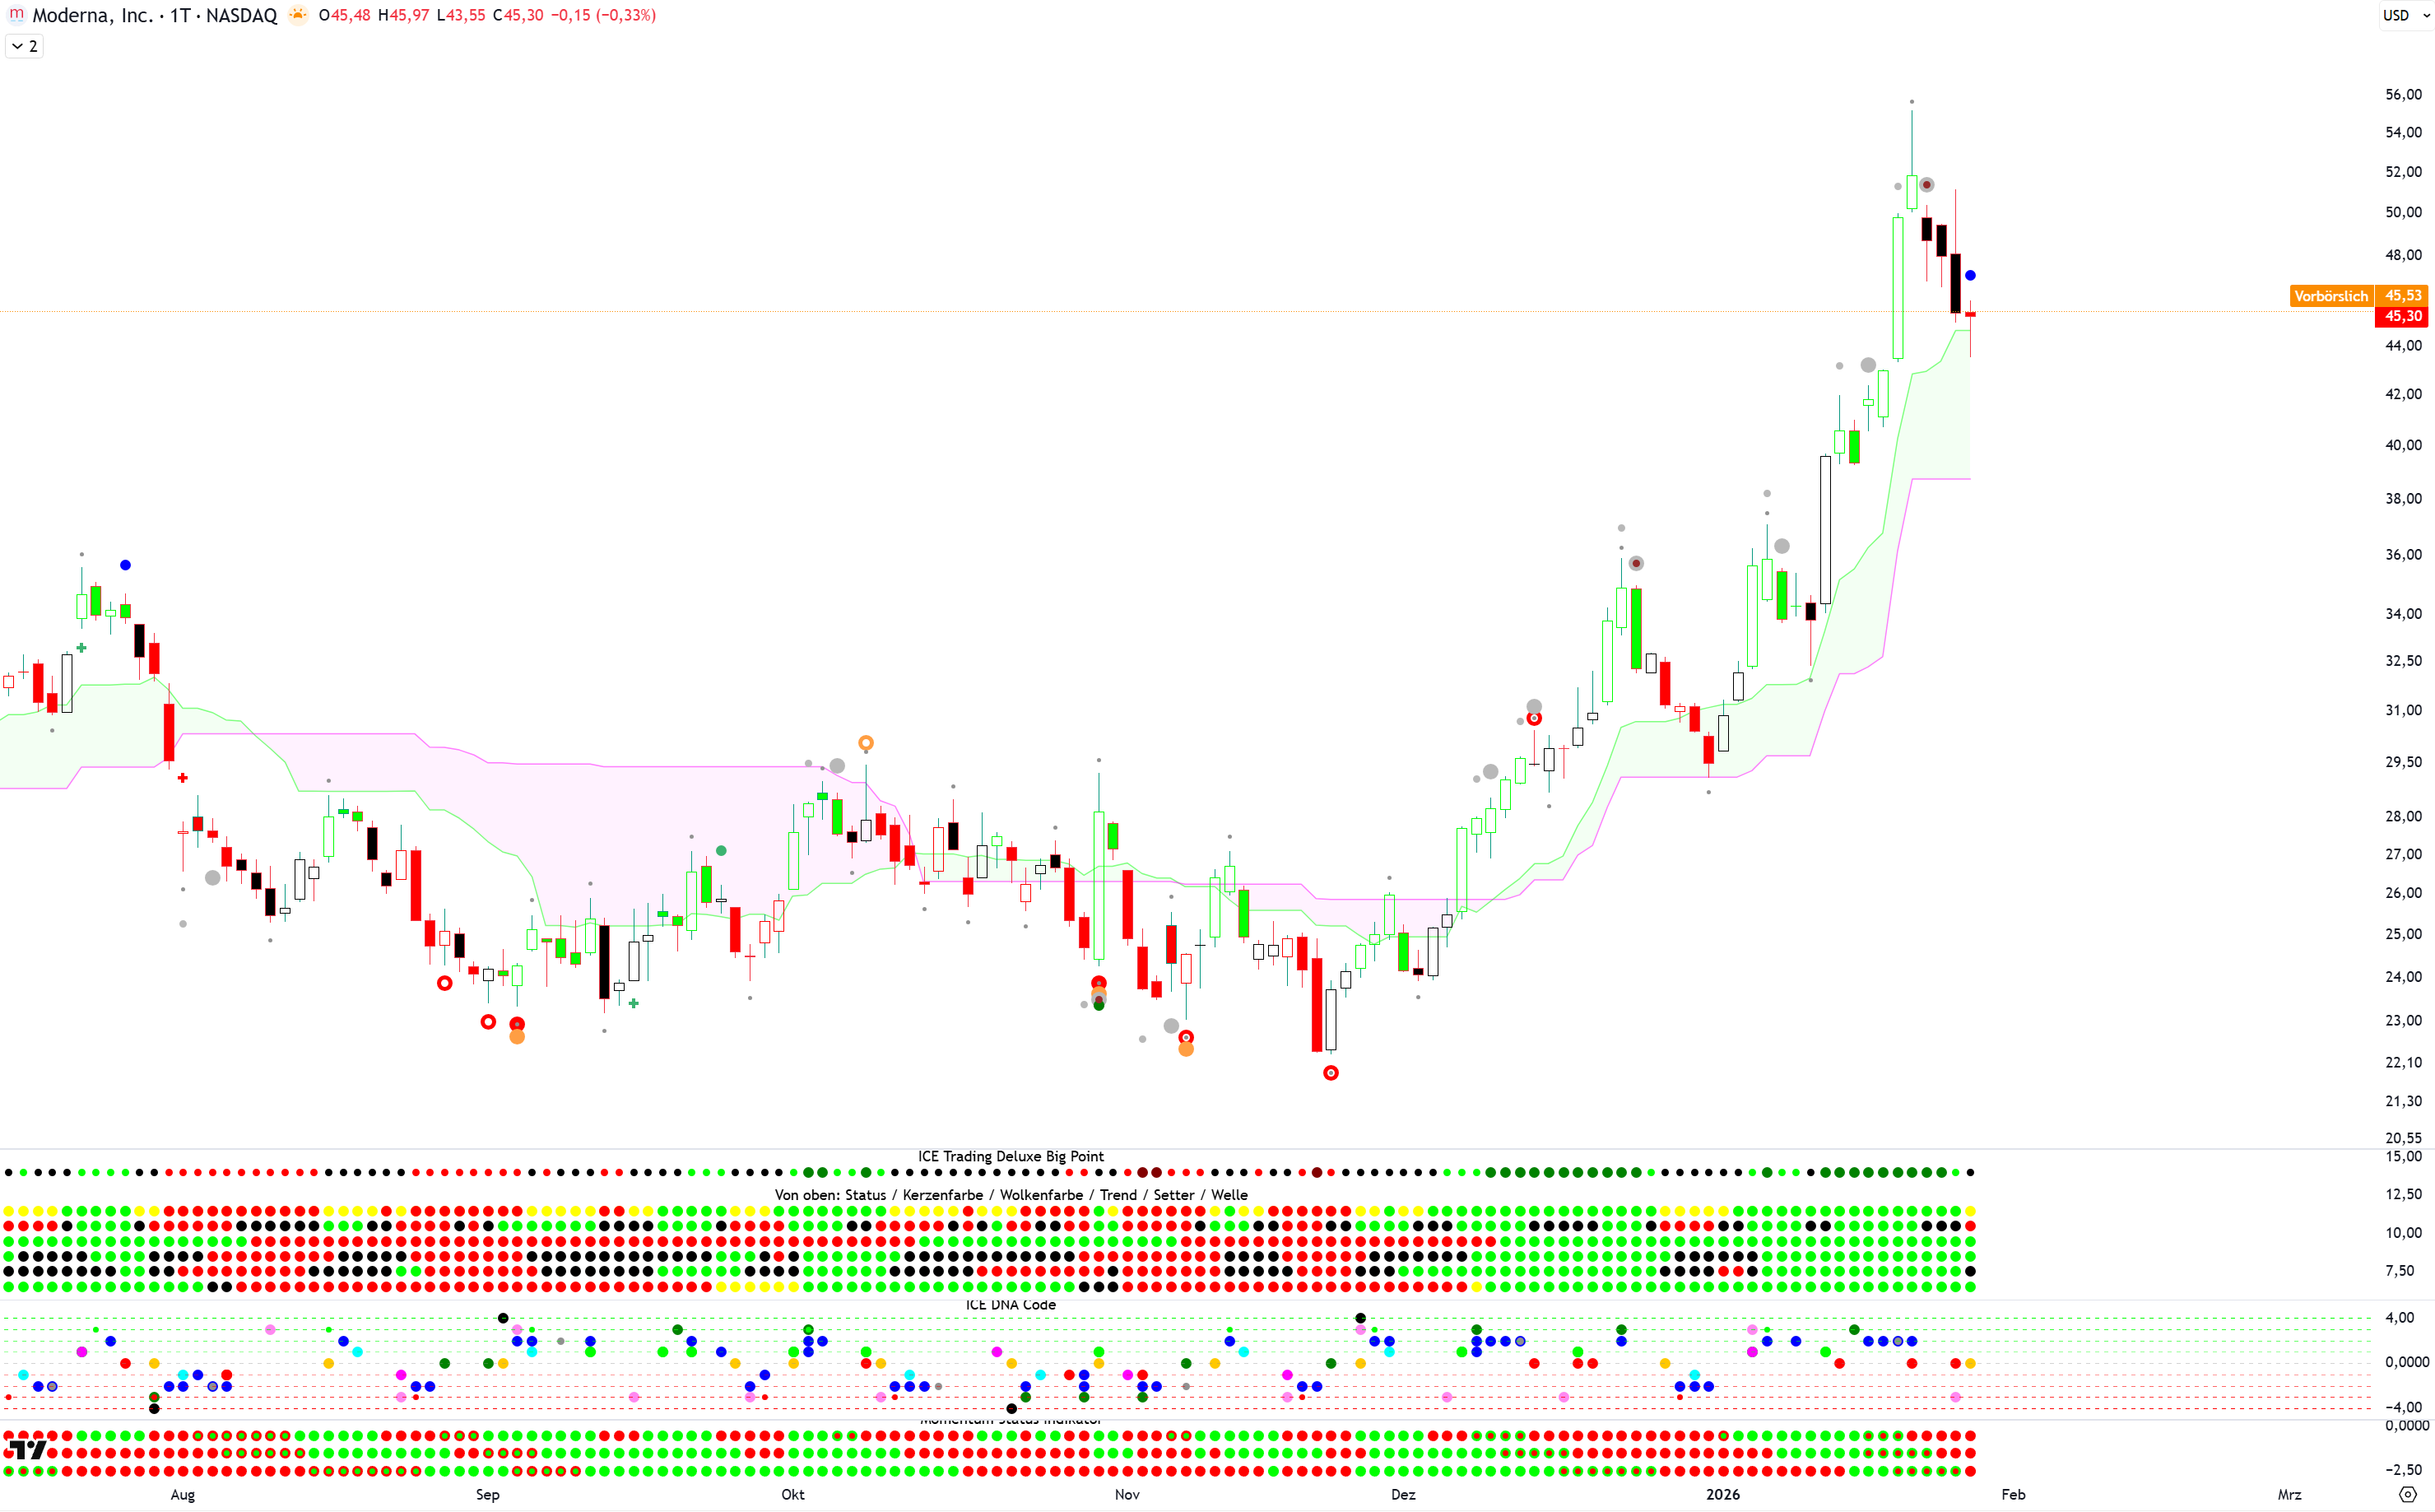Image resolution: width=2435 pixels, height=1512 pixels.
Task: Click the Moderna logo icon
Action: (16, 15)
